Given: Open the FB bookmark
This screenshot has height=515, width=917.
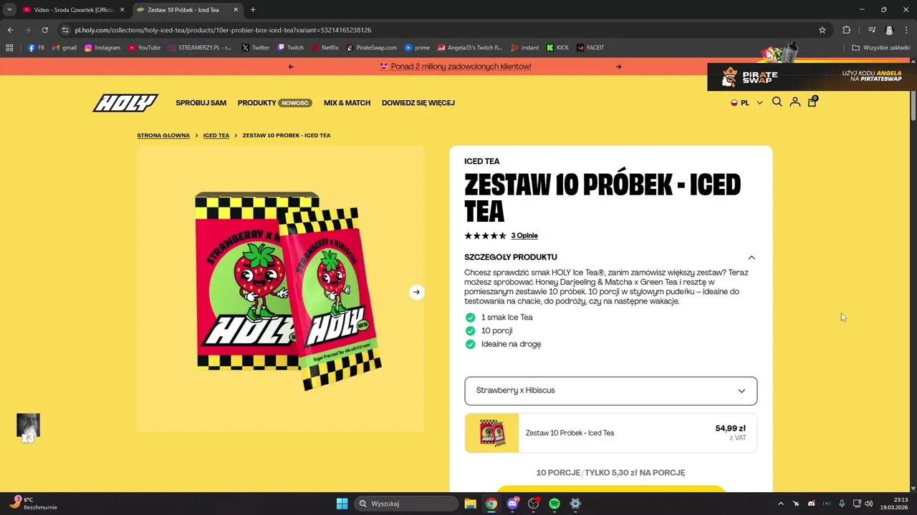Looking at the screenshot, I should point(36,48).
